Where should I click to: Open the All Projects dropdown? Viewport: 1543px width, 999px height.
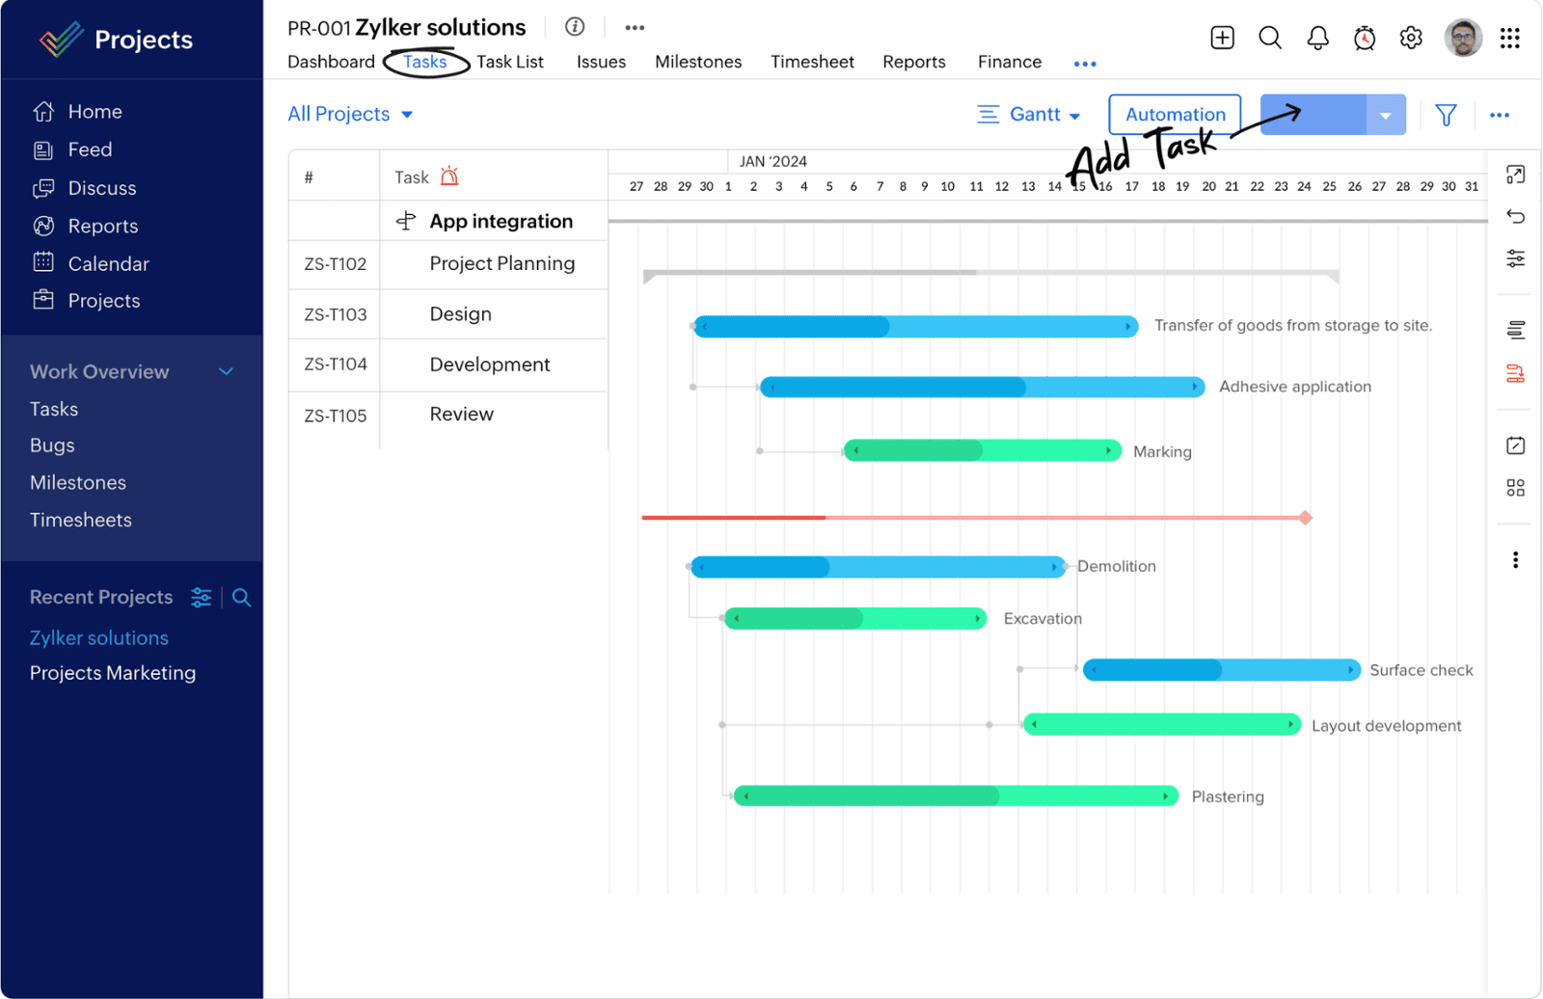350,114
